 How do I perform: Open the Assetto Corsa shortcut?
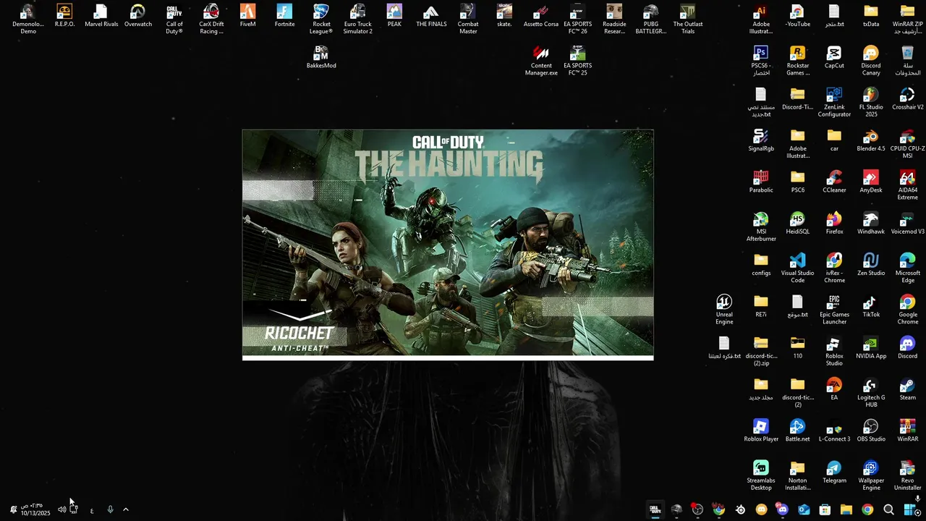[x=541, y=16]
